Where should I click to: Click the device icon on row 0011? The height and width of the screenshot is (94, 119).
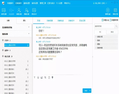coord(28,65)
